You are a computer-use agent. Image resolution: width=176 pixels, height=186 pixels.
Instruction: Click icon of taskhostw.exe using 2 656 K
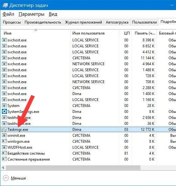[4, 117]
